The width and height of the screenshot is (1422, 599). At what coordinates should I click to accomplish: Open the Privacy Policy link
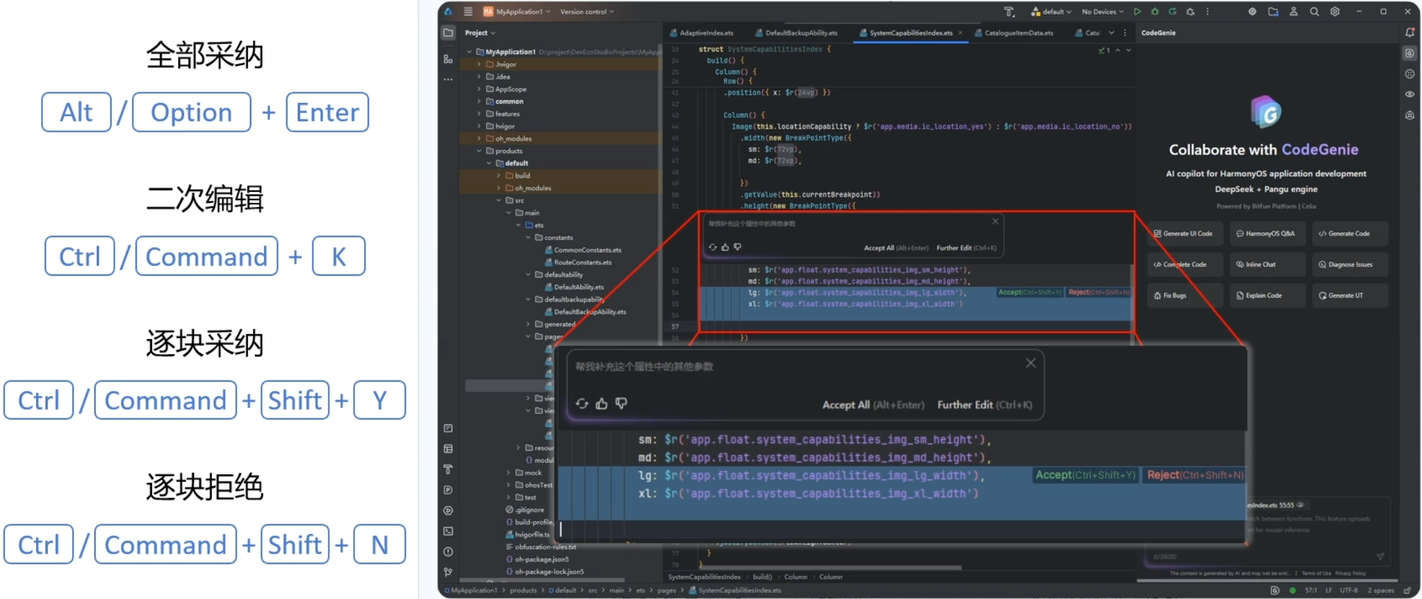click(1351, 574)
